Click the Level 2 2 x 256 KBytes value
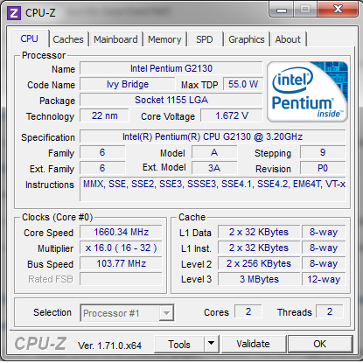The image size is (363, 363). [x=259, y=263]
